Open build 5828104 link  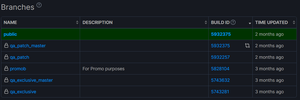[220, 69]
